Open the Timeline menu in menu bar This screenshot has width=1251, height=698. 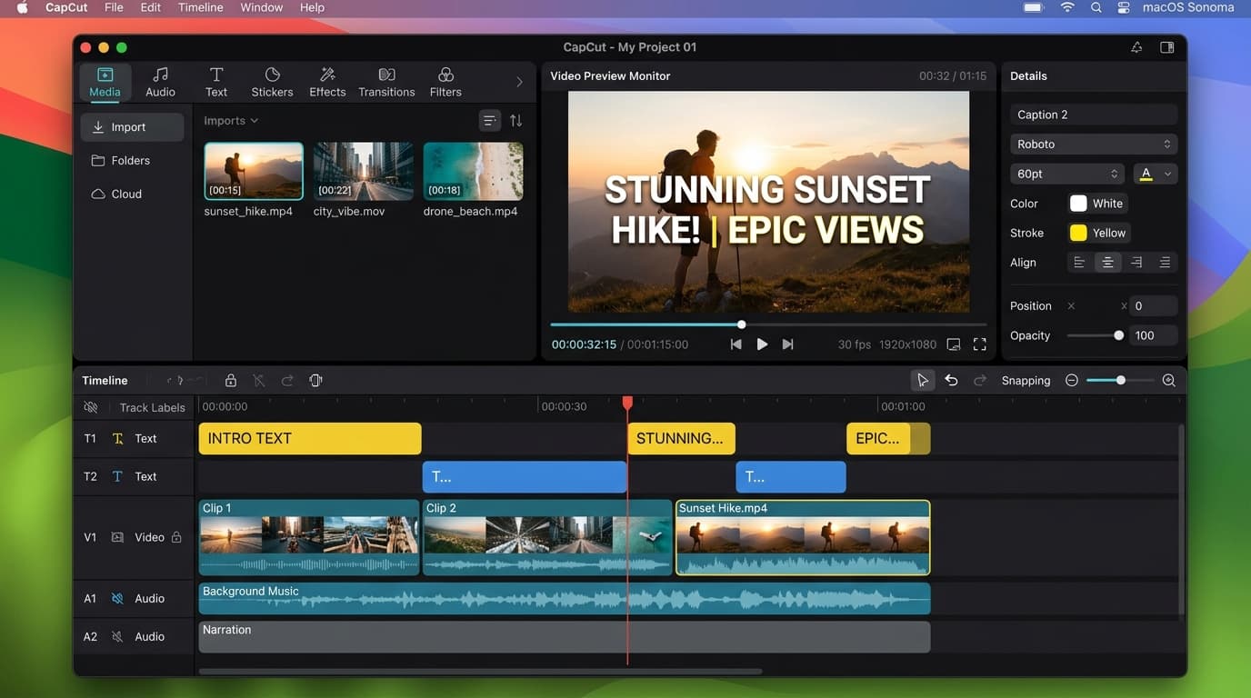coord(200,7)
